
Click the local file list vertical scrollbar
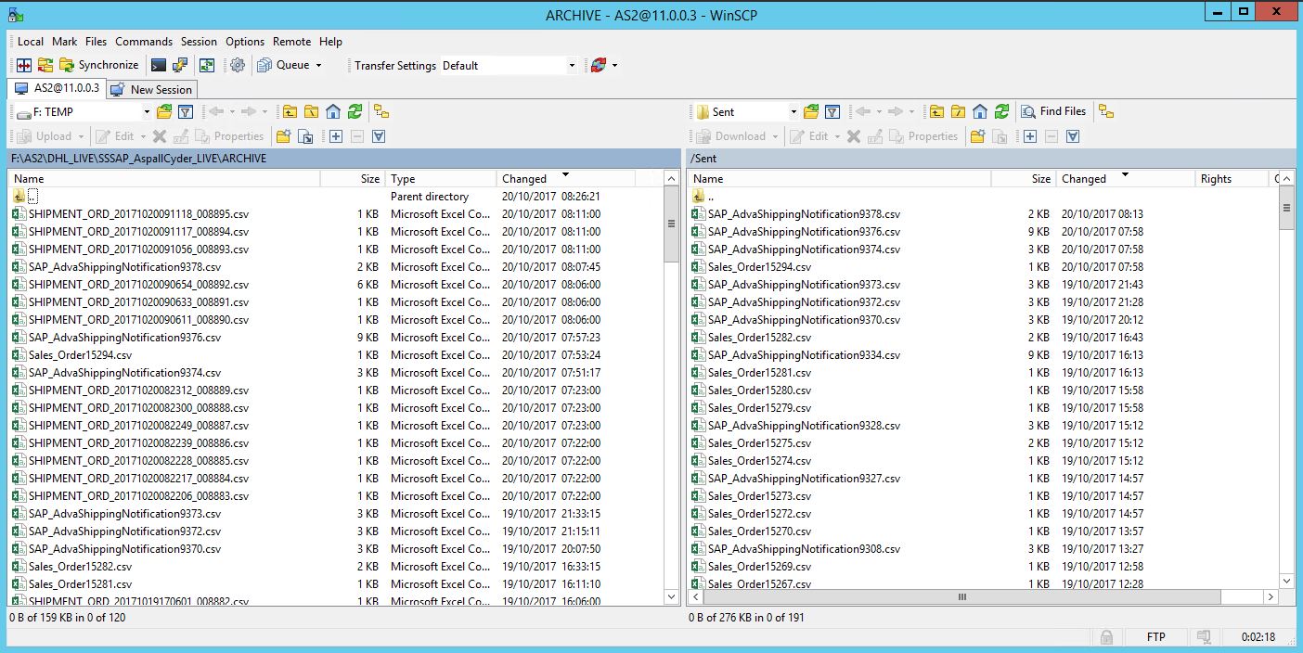pos(673,390)
